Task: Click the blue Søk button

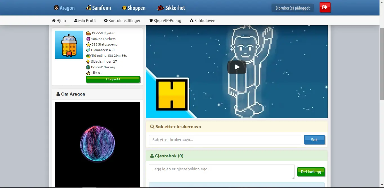Action: tap(314, 140)
